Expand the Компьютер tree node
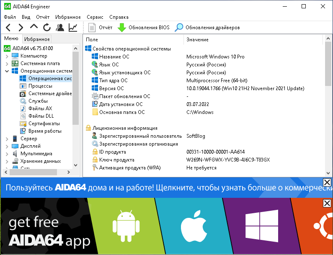Viewport: 333px width, 255px height. pos(7,56)
